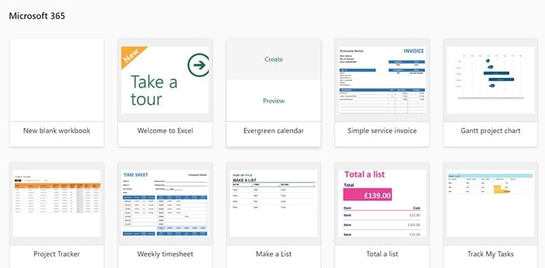Select the Track My Tasks template thumbnail
The height and width of the screenshot is (268, 545).
click(490, 204)
